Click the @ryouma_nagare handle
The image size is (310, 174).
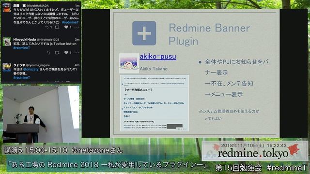click(38, 65)
